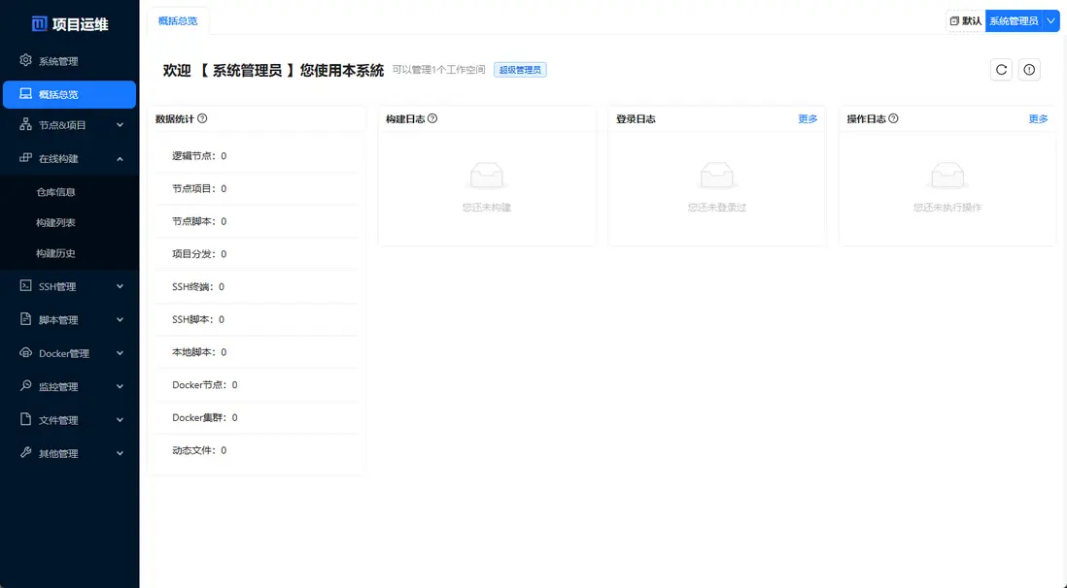Expand the 脚本管理 menu arrow
This screenshot has width=1067, height=588.
120,319
